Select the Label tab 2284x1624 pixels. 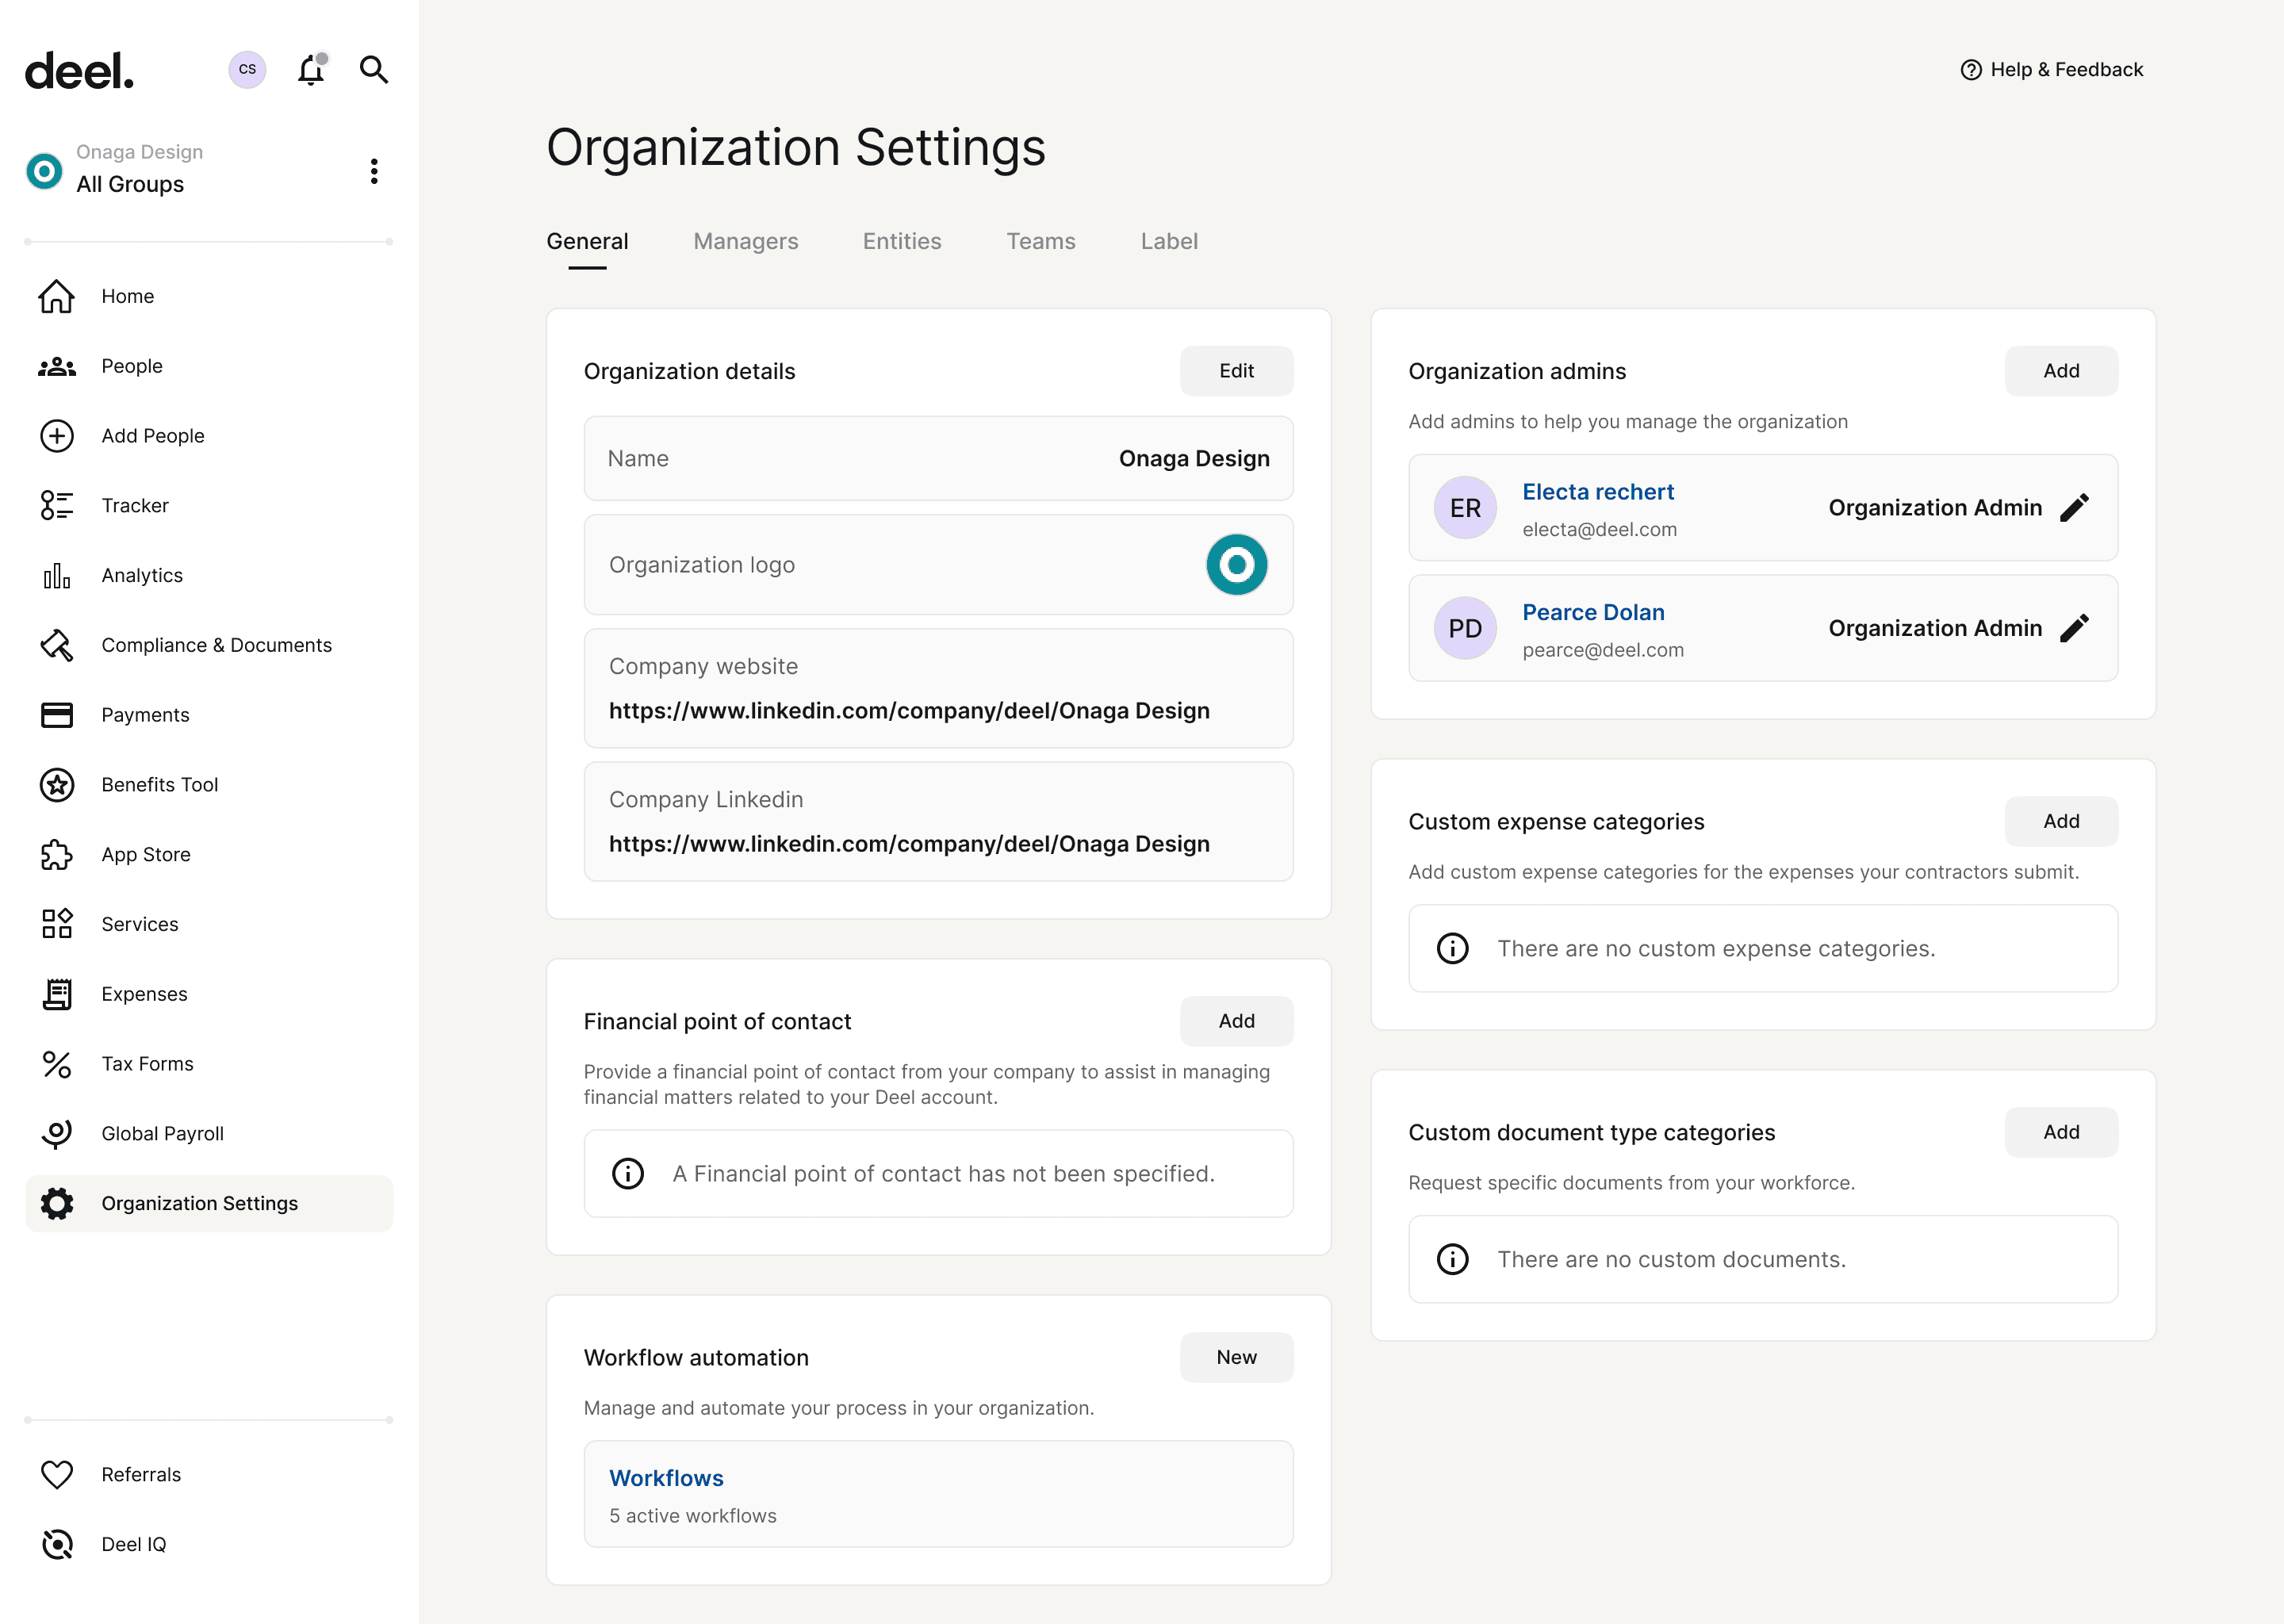coord(1169,241)
